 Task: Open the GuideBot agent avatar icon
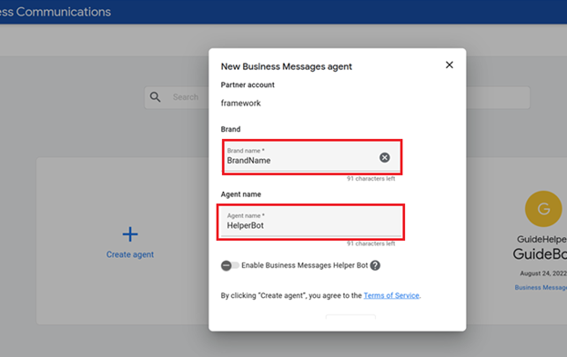coord(543,209)
